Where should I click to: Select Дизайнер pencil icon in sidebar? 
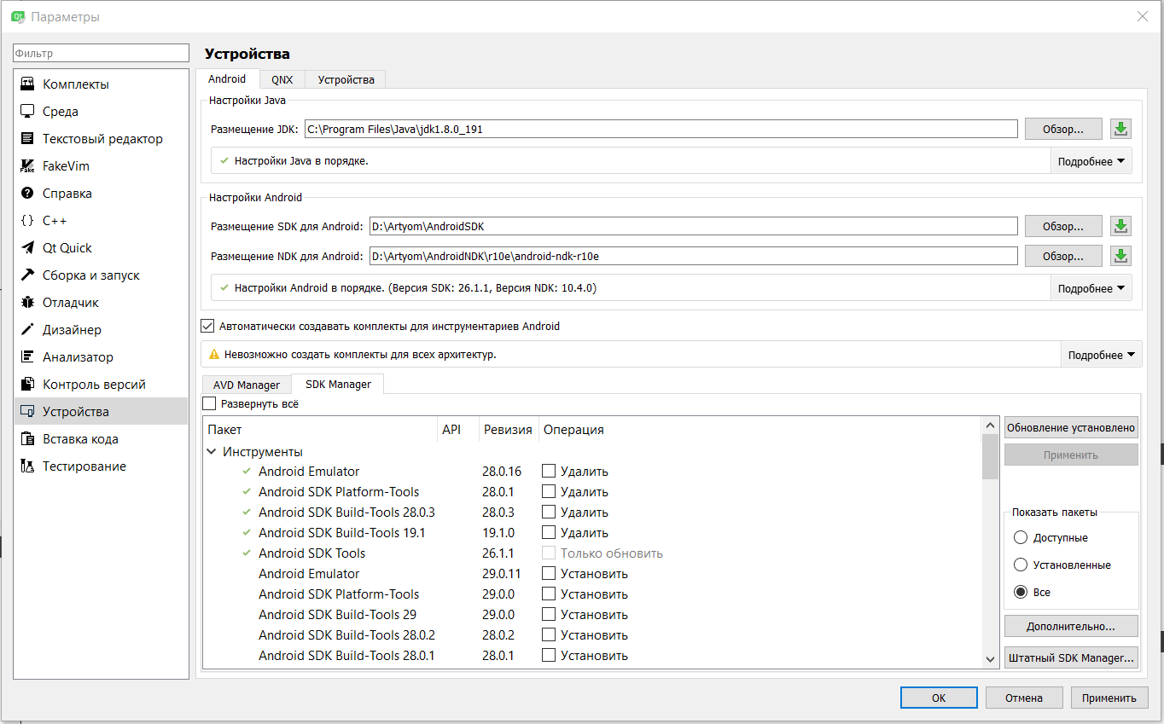27,330
